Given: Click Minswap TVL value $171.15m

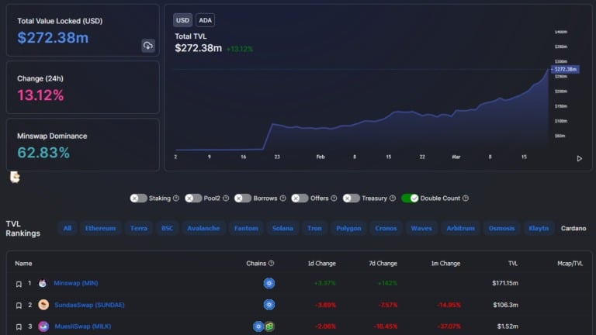Looking at the screenshot, I should (505, 283).
